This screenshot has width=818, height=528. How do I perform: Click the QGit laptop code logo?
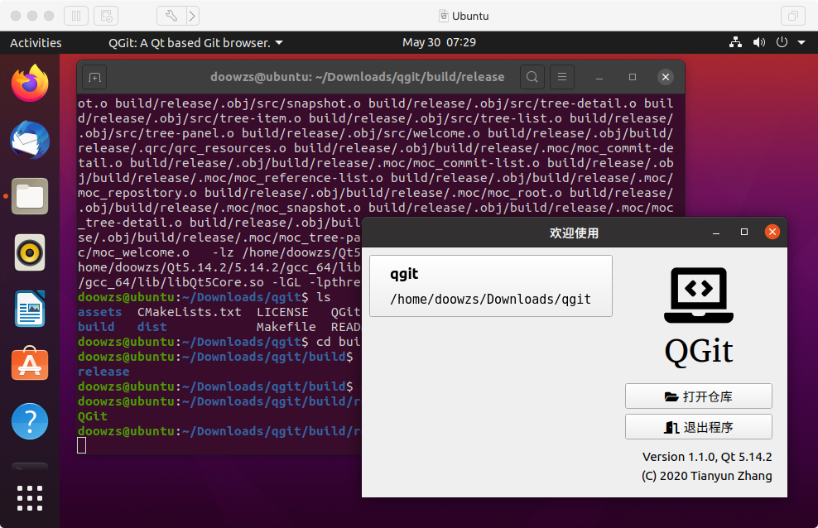click(x=699, y=295)
